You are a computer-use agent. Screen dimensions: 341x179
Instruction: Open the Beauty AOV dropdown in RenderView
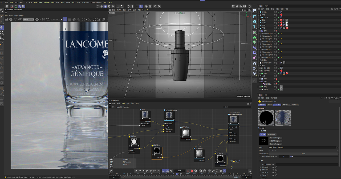28,19
